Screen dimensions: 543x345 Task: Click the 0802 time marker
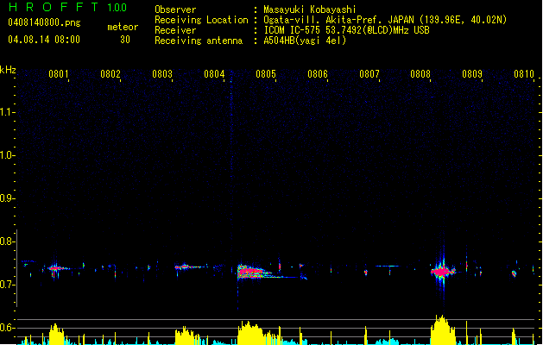click(110, 73)
